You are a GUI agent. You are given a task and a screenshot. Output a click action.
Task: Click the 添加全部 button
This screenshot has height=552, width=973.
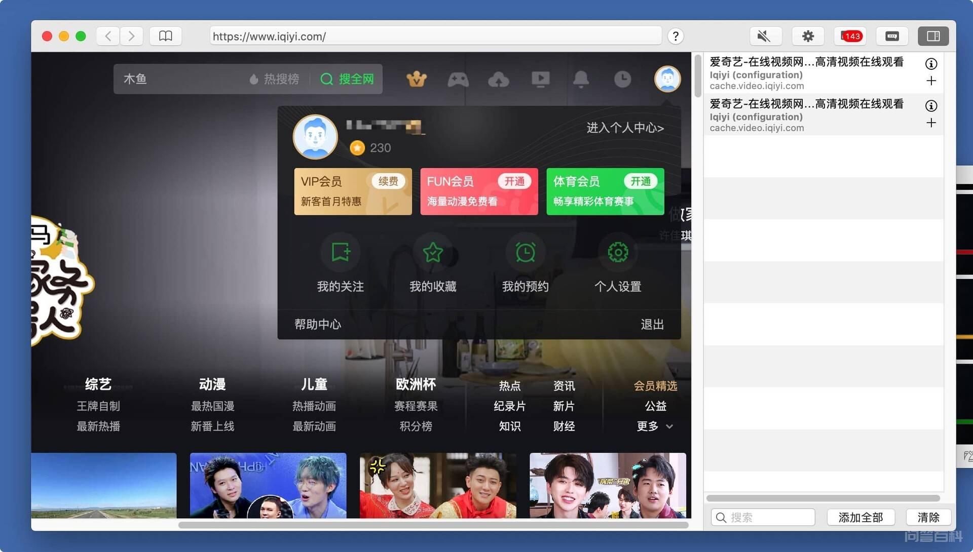pos(860,517)
